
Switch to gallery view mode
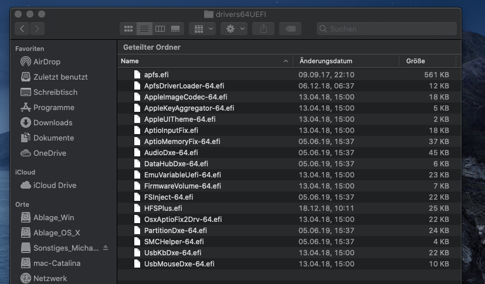click(x=175, y=28)
